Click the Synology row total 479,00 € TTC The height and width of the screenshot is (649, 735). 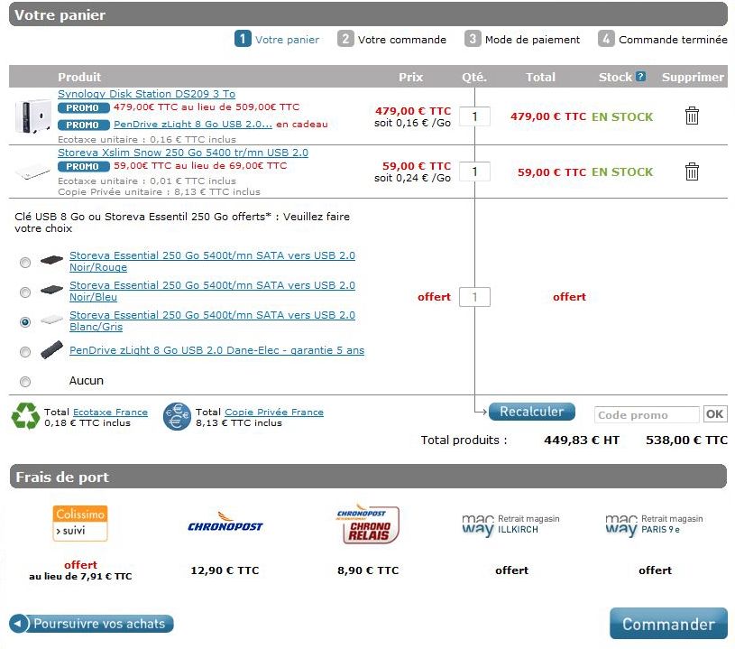tap(548, 116)
